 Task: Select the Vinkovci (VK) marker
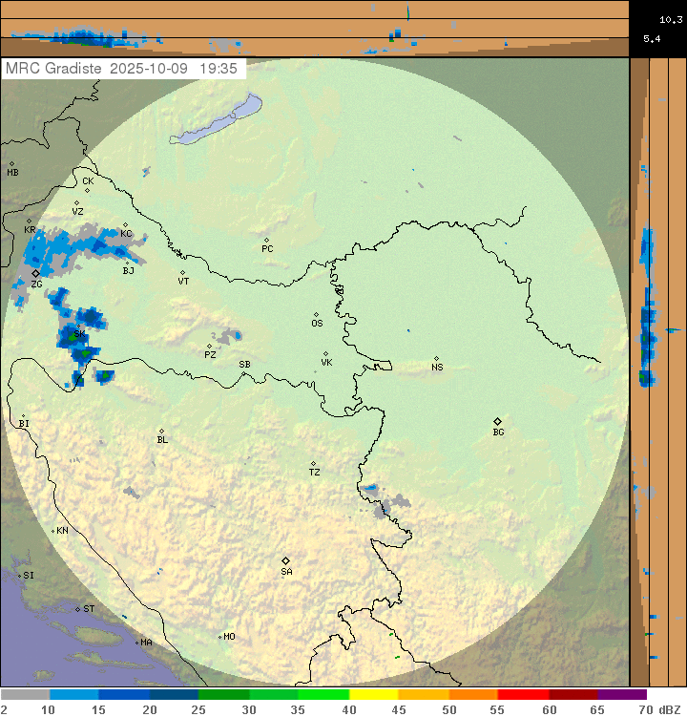325,354
